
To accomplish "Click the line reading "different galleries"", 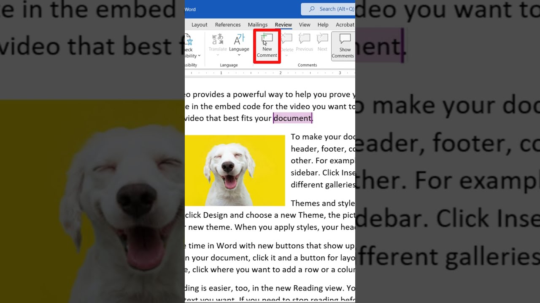I will point(323,185).
